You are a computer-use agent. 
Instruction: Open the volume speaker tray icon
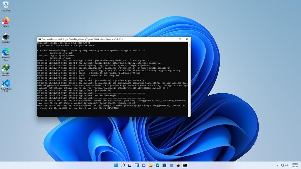pyautogui.click(x=286, y=165)
